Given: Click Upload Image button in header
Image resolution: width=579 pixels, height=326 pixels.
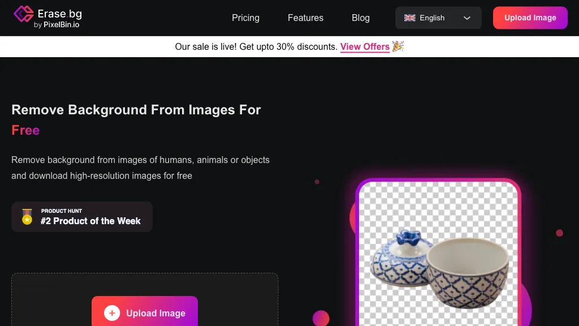Looking at the screenshot, I should [530, 18].
